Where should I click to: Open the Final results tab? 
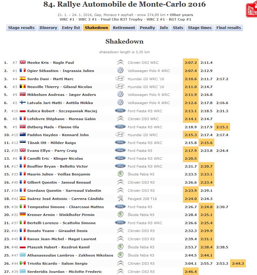pyautogui.click(x=229, y=28)
